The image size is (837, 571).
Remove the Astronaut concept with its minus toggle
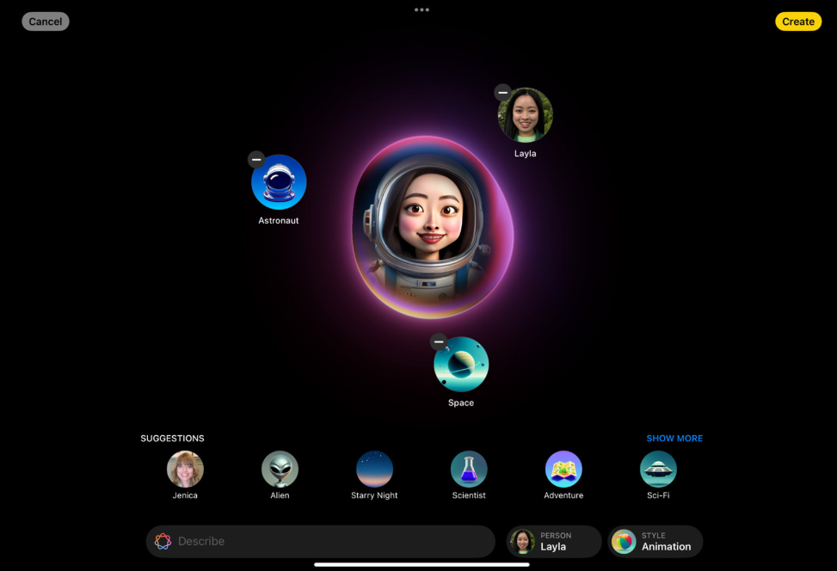(255, 159)
